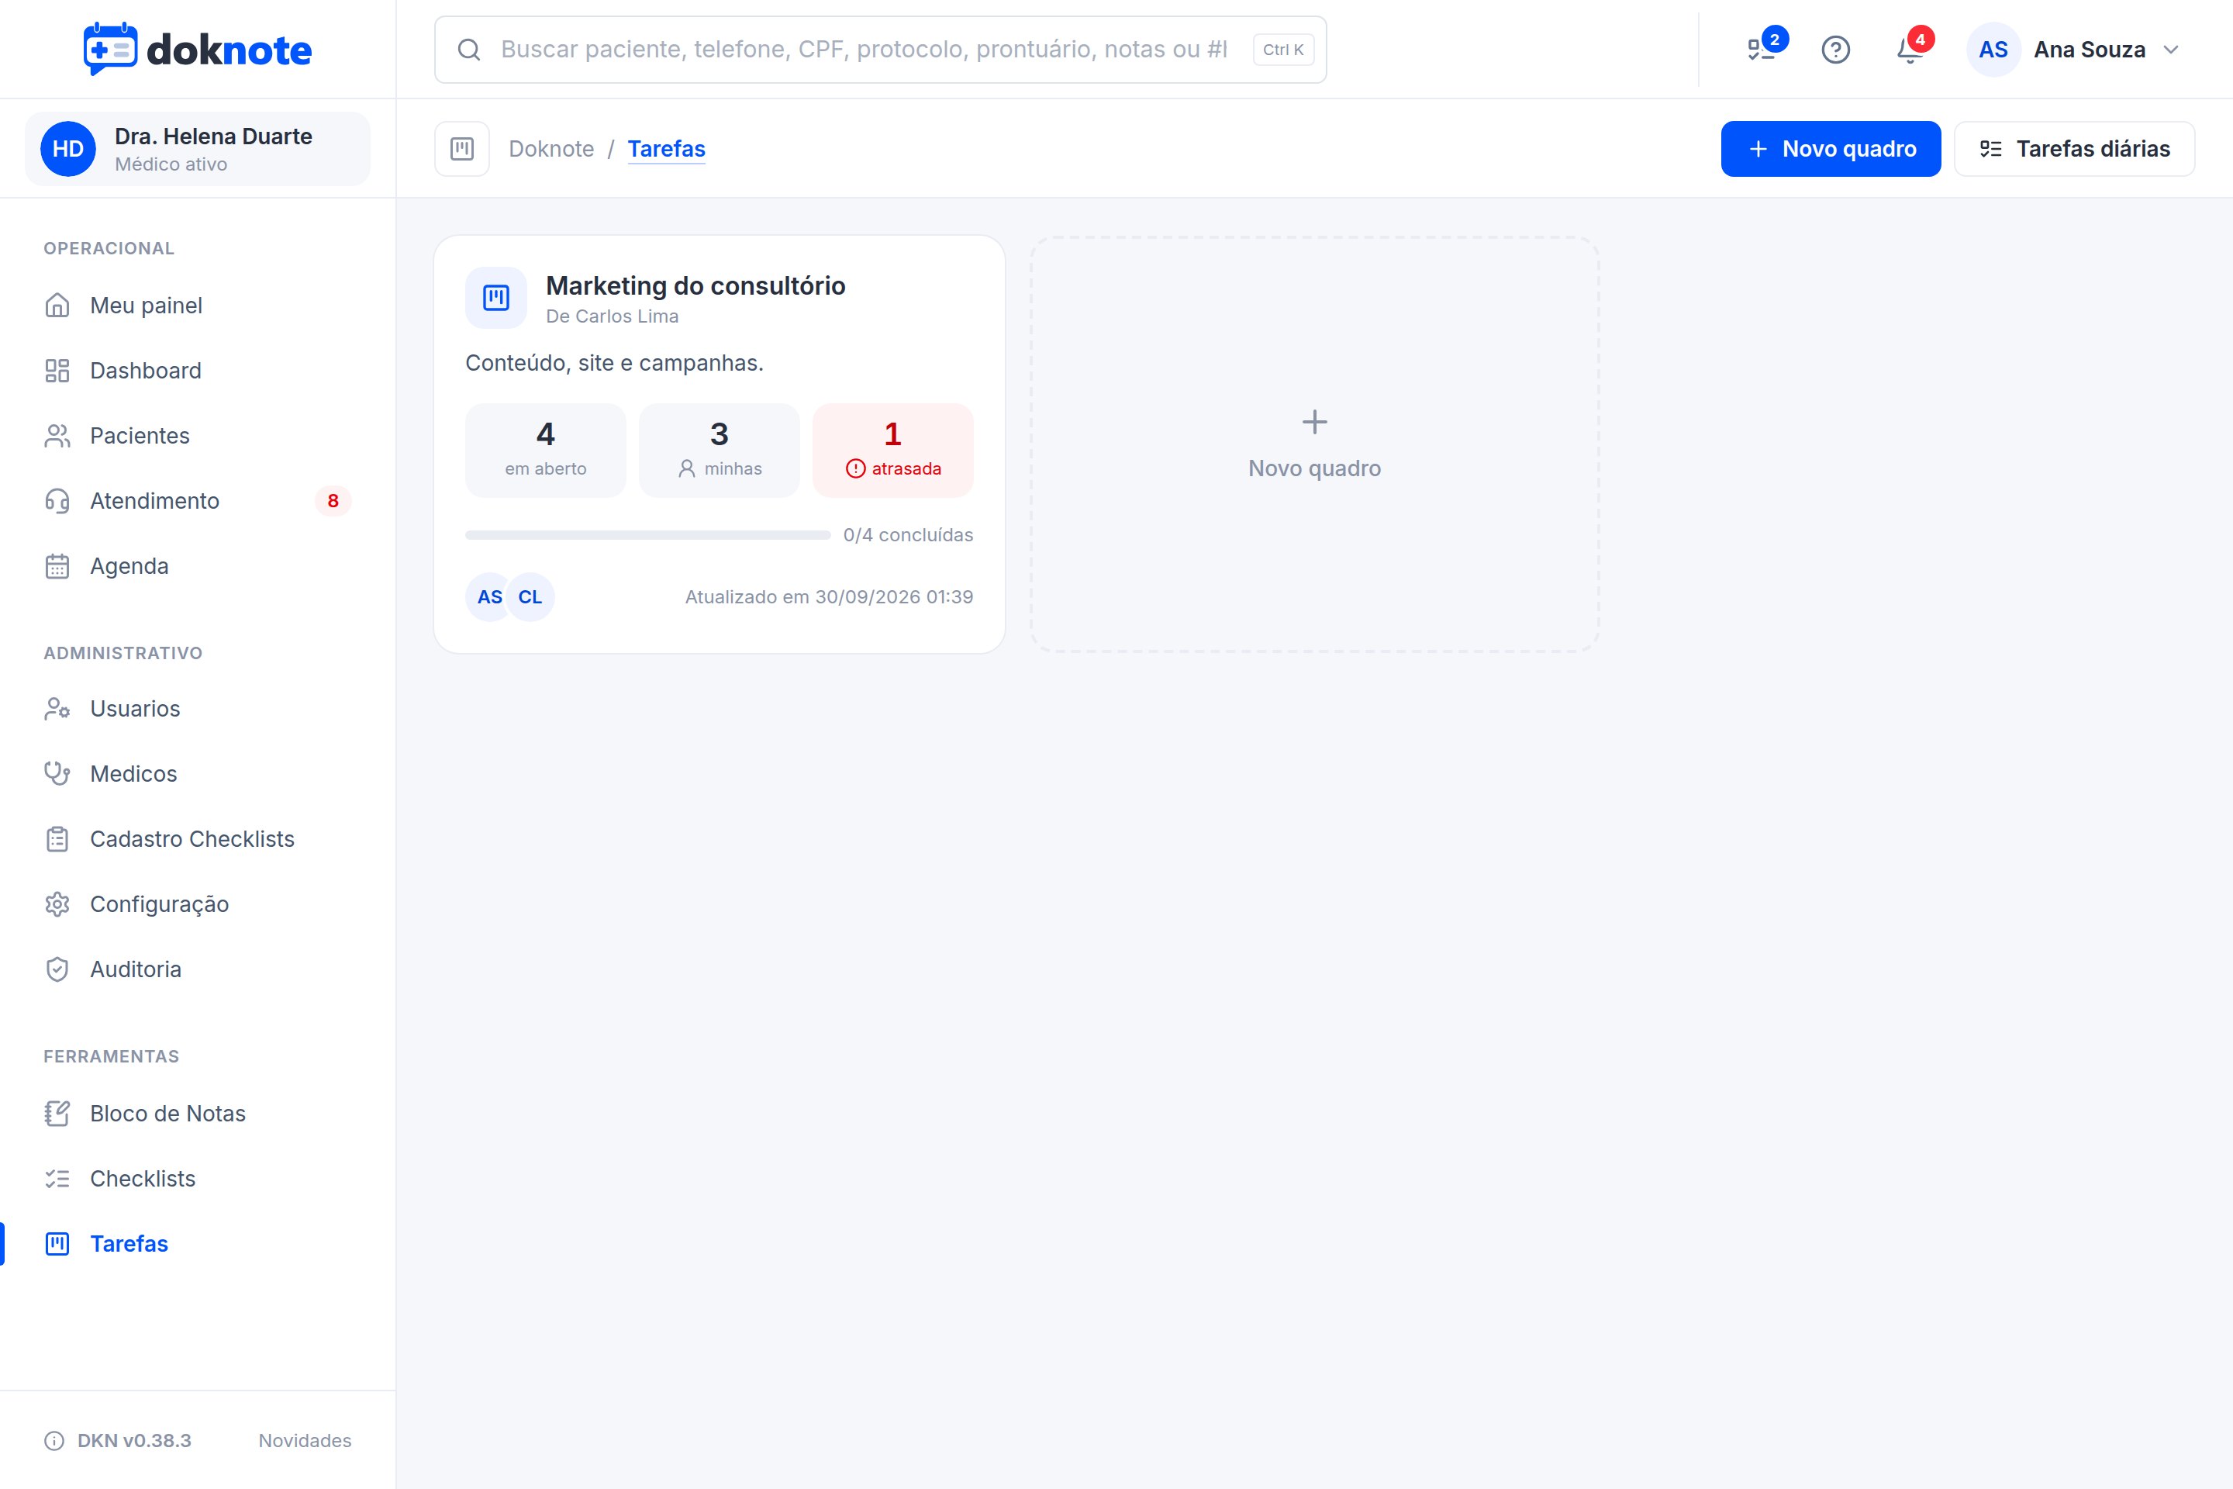Screen dimensions: 2233x1489
Task: Expand the Ana Souza account menu chevron
Action: [x=2170, y=50]
